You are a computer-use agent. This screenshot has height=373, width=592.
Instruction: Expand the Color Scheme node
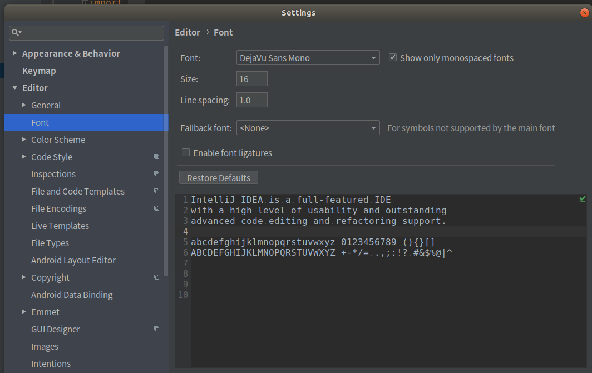coord(23,140)
